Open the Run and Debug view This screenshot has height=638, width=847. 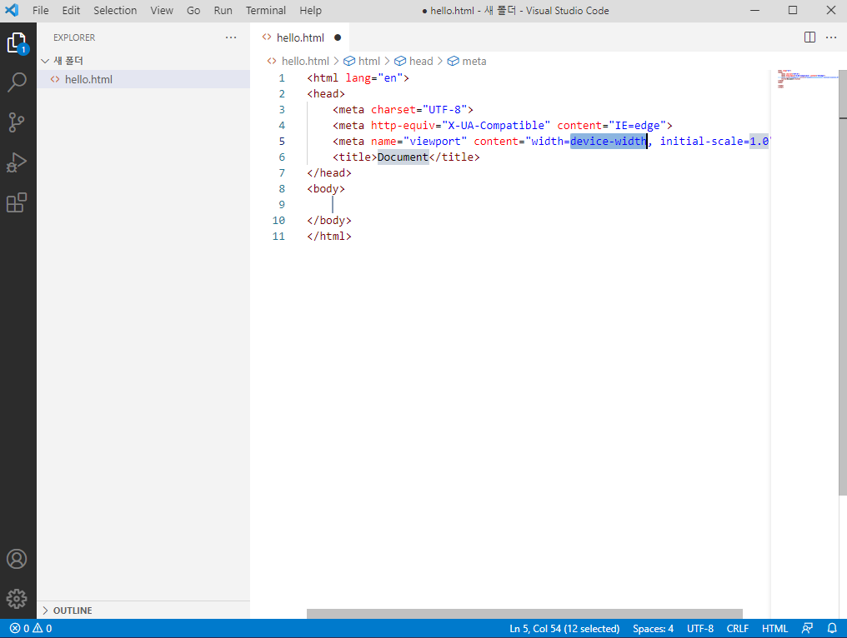[17, 162]
